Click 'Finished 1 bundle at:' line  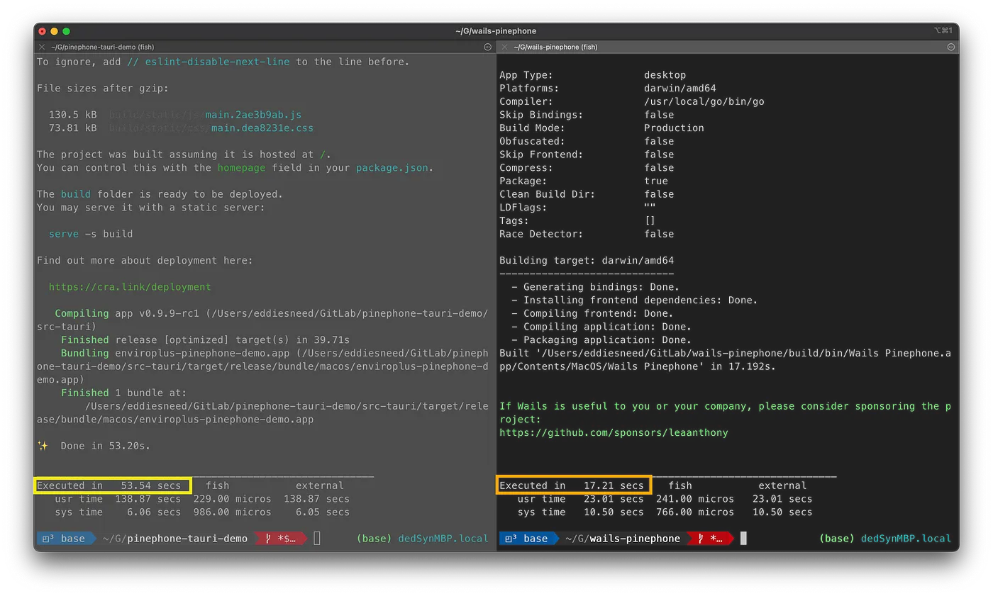(123, 393)
